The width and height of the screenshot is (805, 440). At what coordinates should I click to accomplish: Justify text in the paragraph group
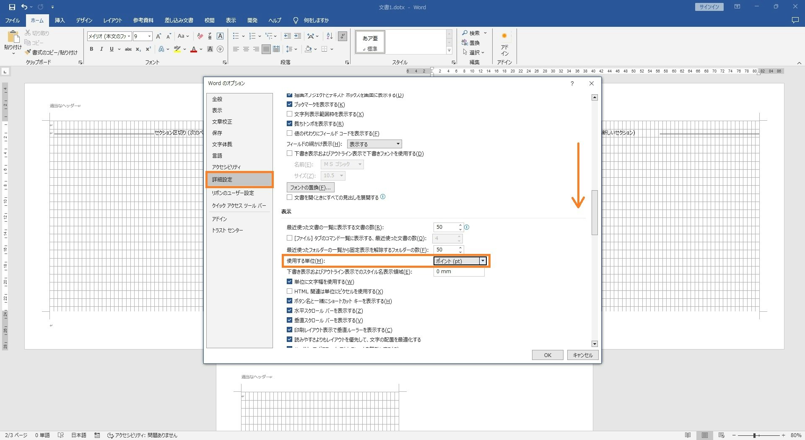pyautogui.click(x=266, y=49)
